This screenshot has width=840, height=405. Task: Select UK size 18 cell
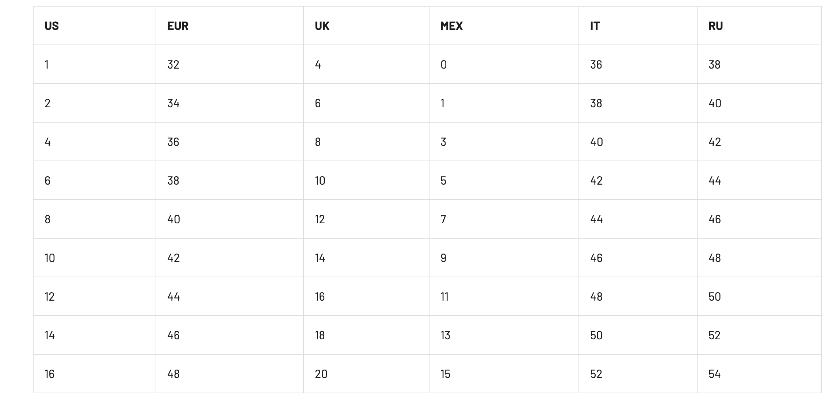click(x=366, y=335)
